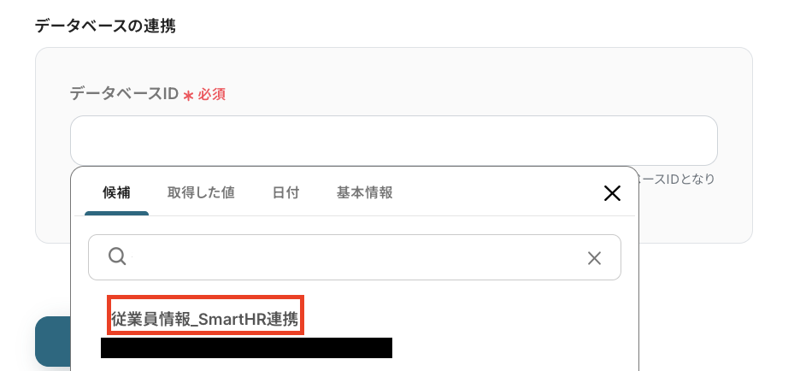Click the red asterisk beside データベースID
This screenshot has width=800, height=371.
[x=188, y=96]
